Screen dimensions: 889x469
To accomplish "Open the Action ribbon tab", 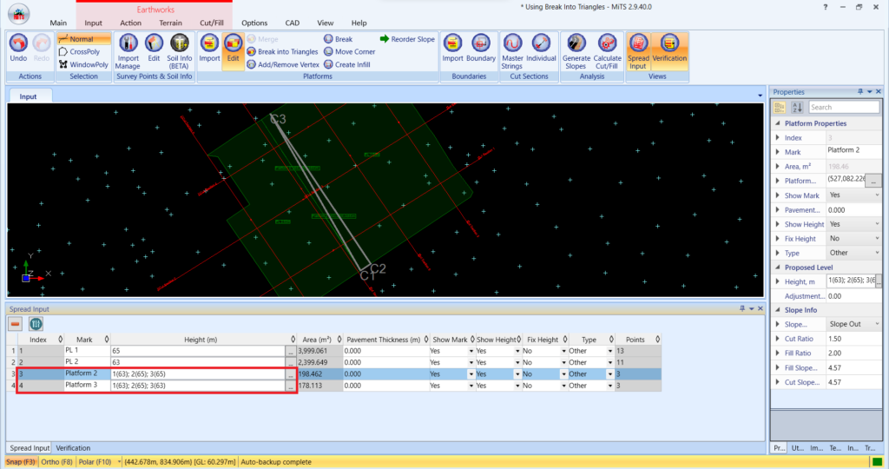I will [x=130, y=23].
